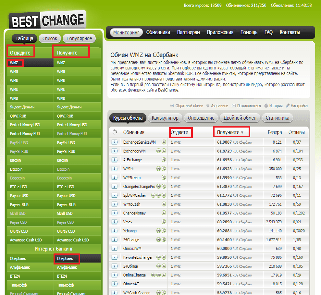Image resolution: width=321 pixels, height=295 pixels.
Task: Click the M badge icon next to A-Exchange
Action: point(164,160)
